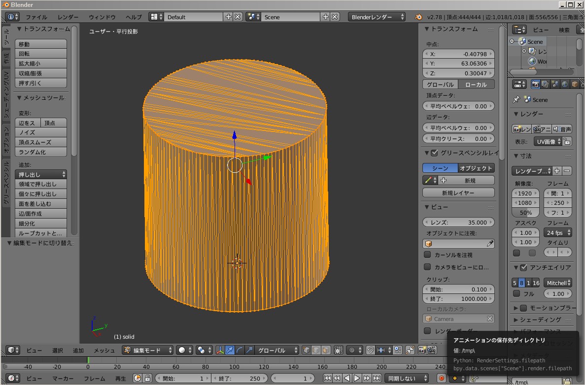Viewport: 585px width, 385px height.
Task: Open the ファイル menu
Action: pos(36,17)
